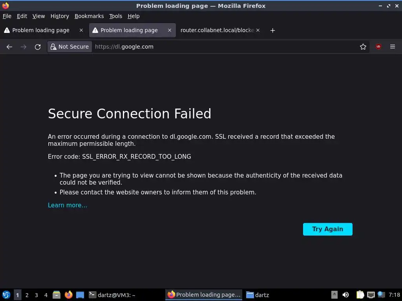Open the uBlock Origin extension icon

pyautogui.click(x=378, y=47)
